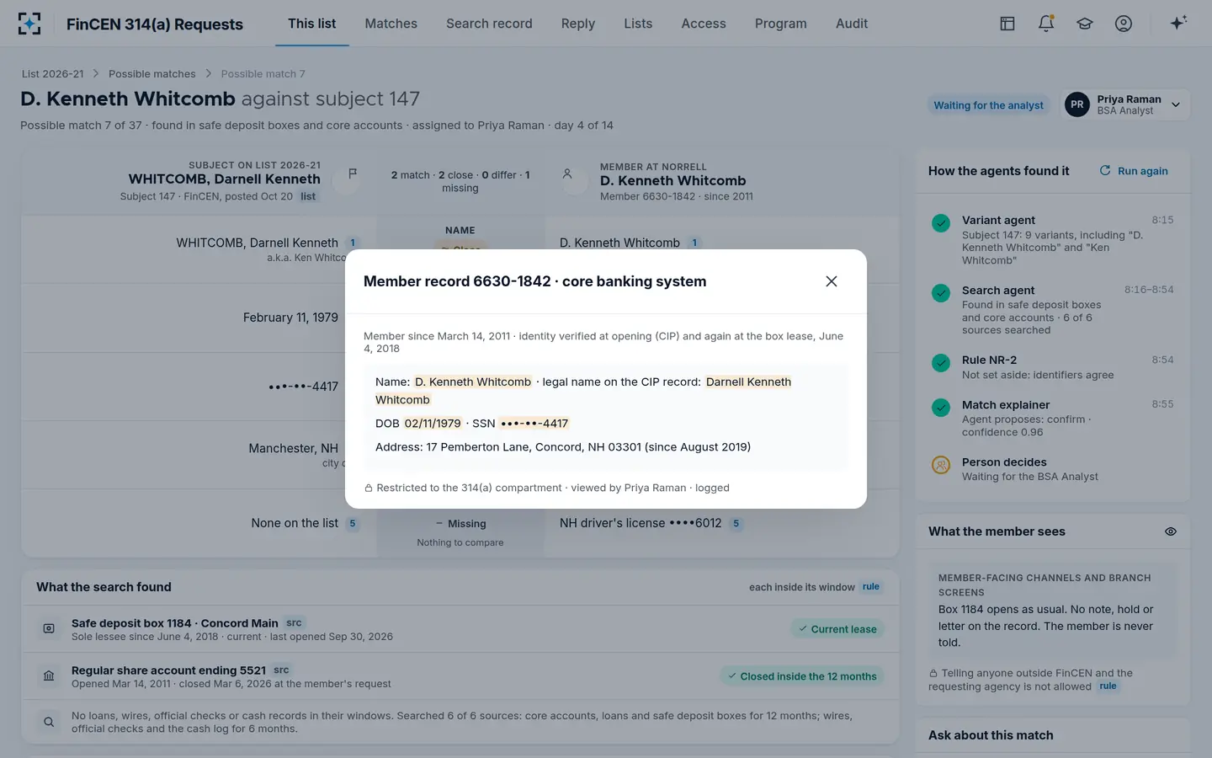Viewport: 1212px width, 758px height.
Task: Click the Match explainer green check icon
Action: tap(941, 408)
